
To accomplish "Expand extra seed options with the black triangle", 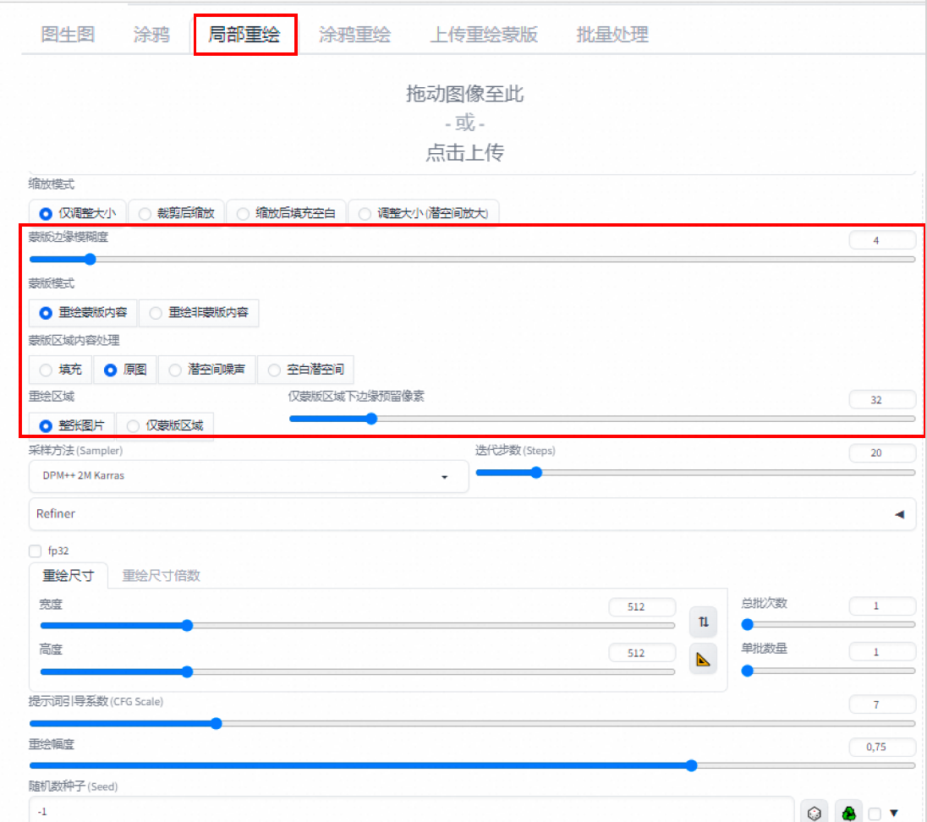I will (x=893, y=814).
